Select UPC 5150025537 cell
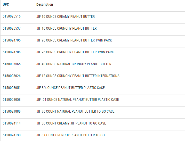Viewport: 185px width, 141px height. click(12, 28)
